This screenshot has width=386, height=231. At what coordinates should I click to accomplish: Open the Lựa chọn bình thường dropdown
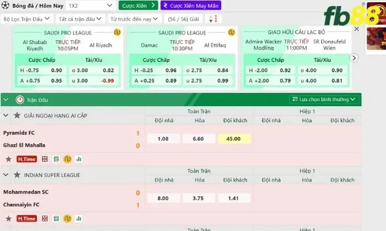[325, 100]
